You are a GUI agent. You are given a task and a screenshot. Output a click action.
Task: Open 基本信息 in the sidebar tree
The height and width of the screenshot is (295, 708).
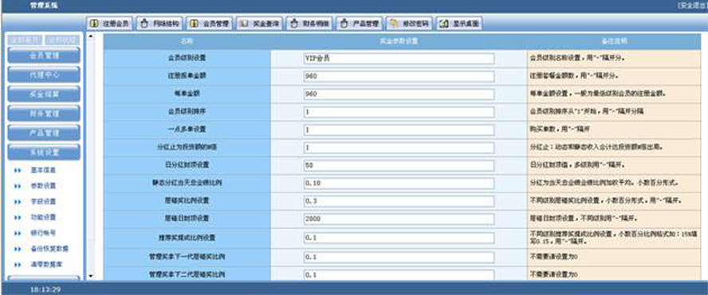click(x=43, y=170)
